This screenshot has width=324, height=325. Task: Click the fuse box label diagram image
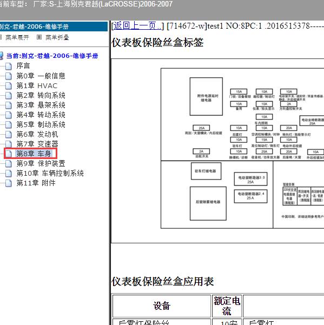(x=242, y=148)
